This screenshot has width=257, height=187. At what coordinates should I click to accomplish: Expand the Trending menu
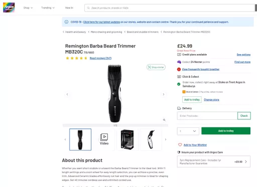point(48,8)
